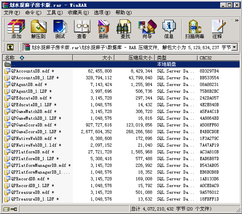
Task: Click the 扫描病毒 (Virus Scan) icon
Action: (194, 29)
